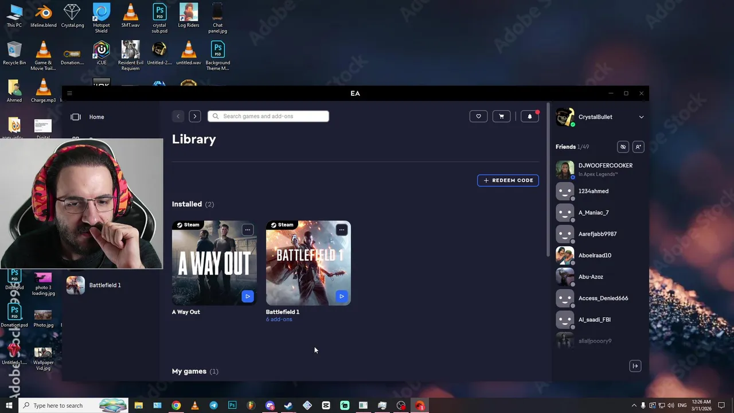The height and width of the screenshot is (413, 734).
Task: Click the library page scrollbar
Action: (548, 181)
